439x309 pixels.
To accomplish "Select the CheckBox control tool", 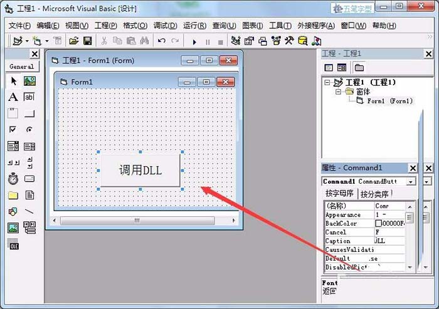I will [13, 130].
